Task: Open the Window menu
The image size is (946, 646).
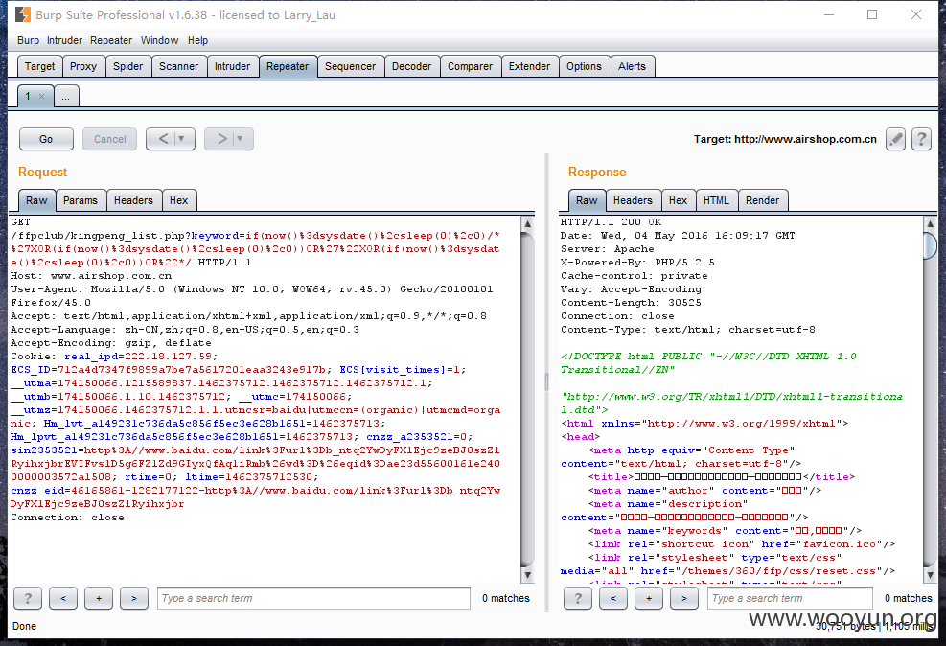Action: coord(159,40)
